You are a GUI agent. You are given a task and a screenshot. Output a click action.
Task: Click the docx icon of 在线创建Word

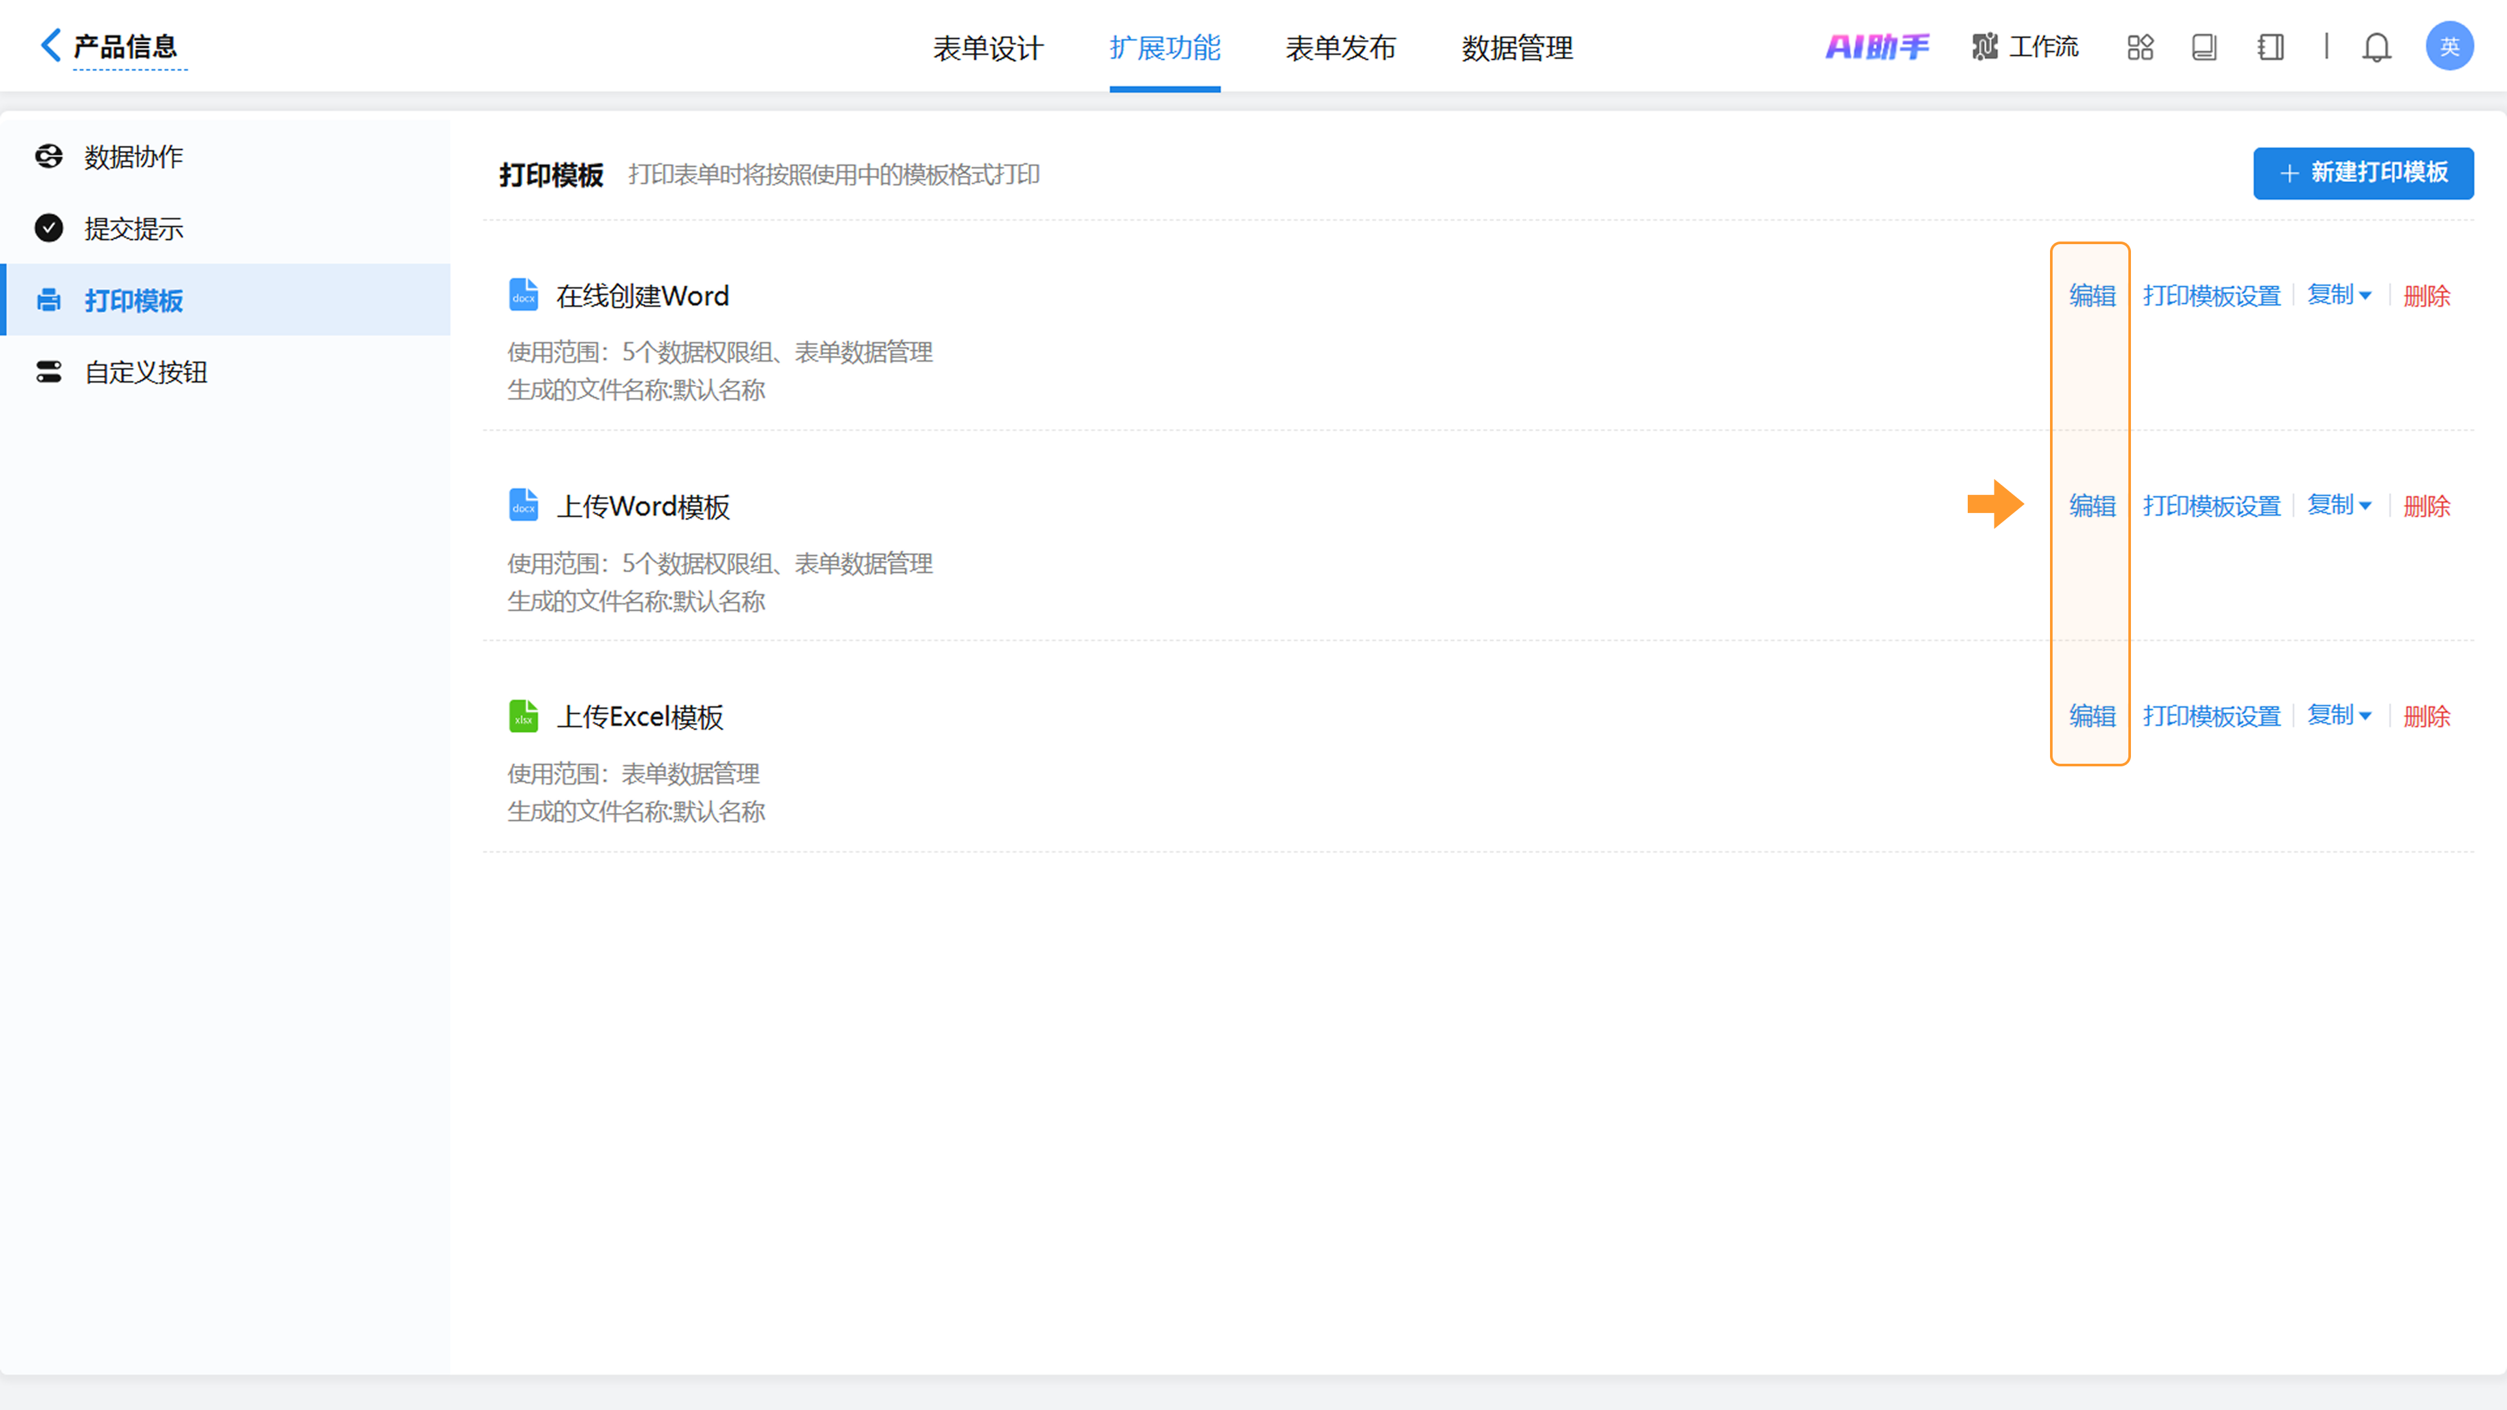(x=524, y=295)
